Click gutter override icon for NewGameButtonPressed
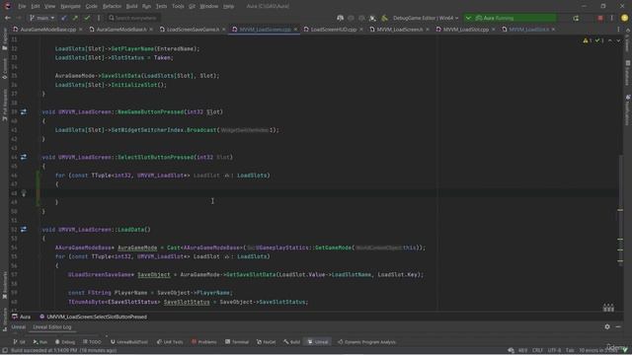632x355 pixels. pos(24,111)
